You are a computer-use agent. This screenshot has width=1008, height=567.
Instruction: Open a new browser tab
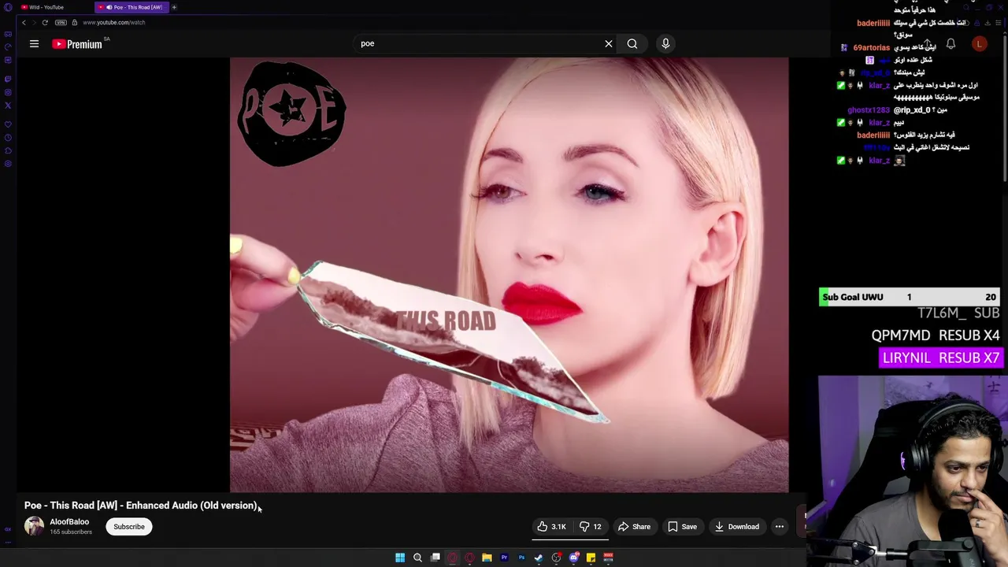[x=174, y=7]
